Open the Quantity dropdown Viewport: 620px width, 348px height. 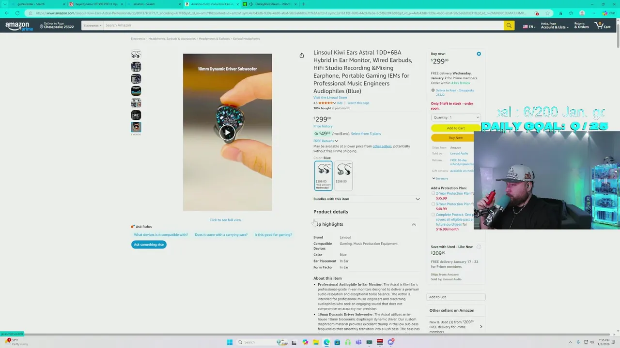[456, 117]
